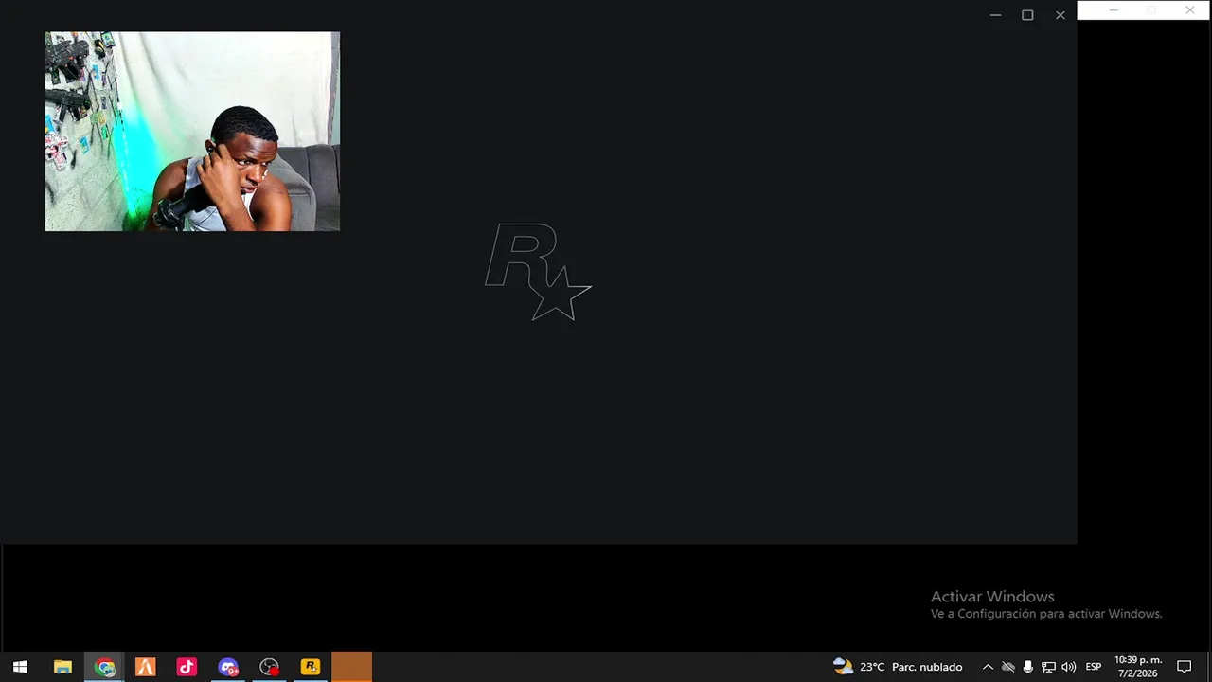This screenshot has width=1212, height=682.
Task: Open the TikTok app on the taskbar
Action: click(187, 667)
